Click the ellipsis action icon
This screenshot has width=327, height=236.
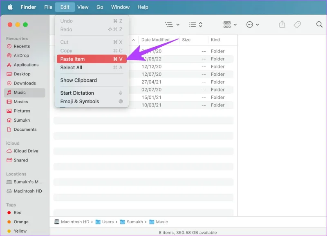250,25
